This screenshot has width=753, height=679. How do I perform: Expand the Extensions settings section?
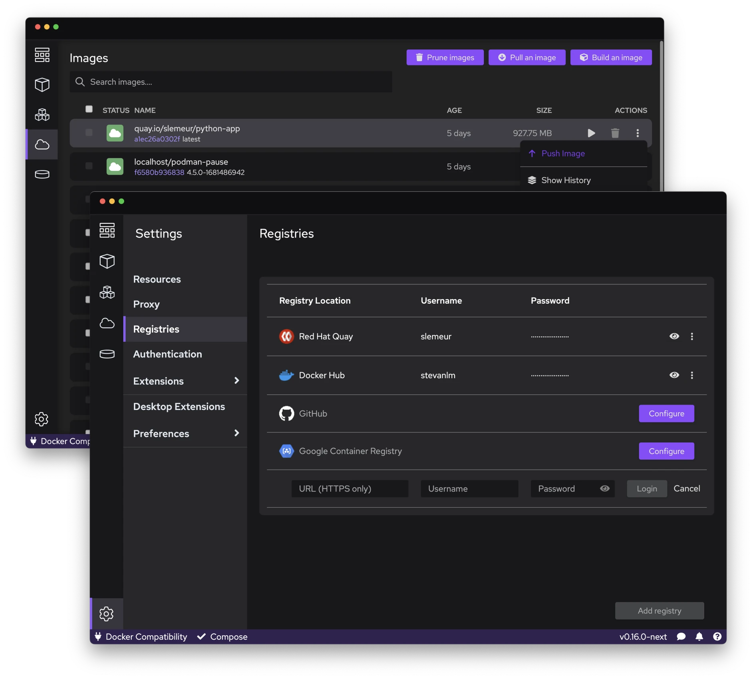coord(236,381)
